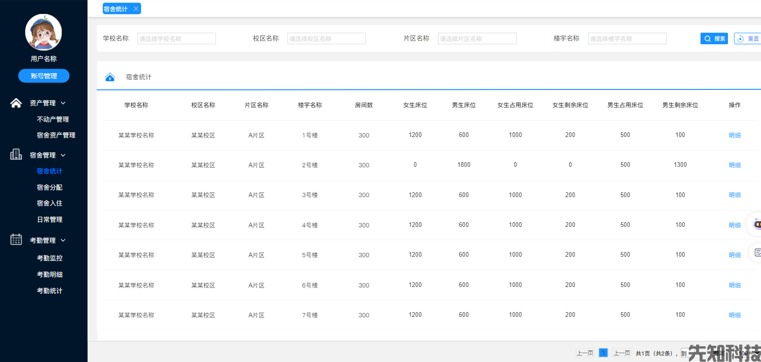Collapse the 资产管理 menu chevron
Screen dimensions: 761x362
pyautogui.click(x=63, y=103)
